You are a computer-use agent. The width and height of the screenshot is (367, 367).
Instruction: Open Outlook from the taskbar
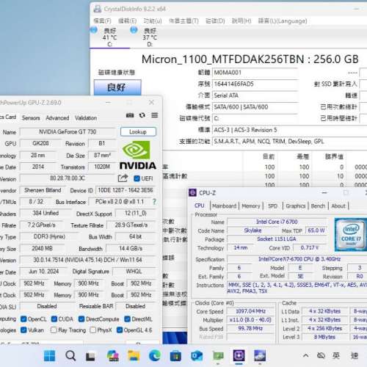197,356
